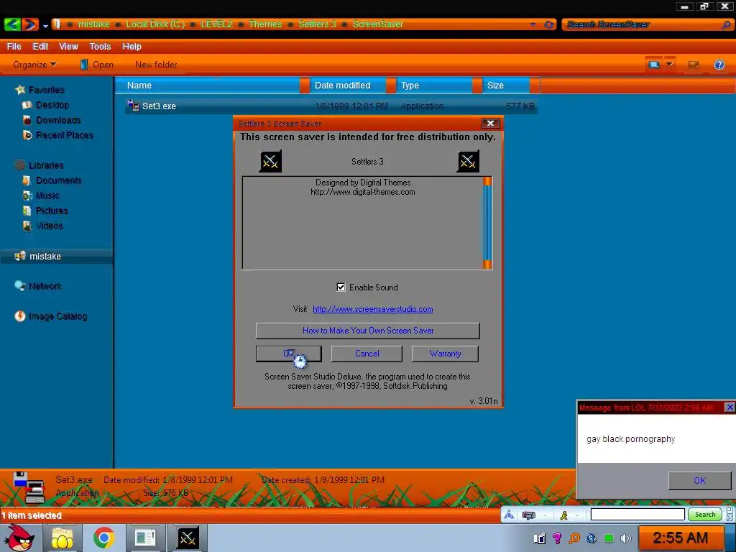Screen dimensions: 736x552
Task: Click the right crossed-swords icon in the dialog
Action: (x=468, y=162)
